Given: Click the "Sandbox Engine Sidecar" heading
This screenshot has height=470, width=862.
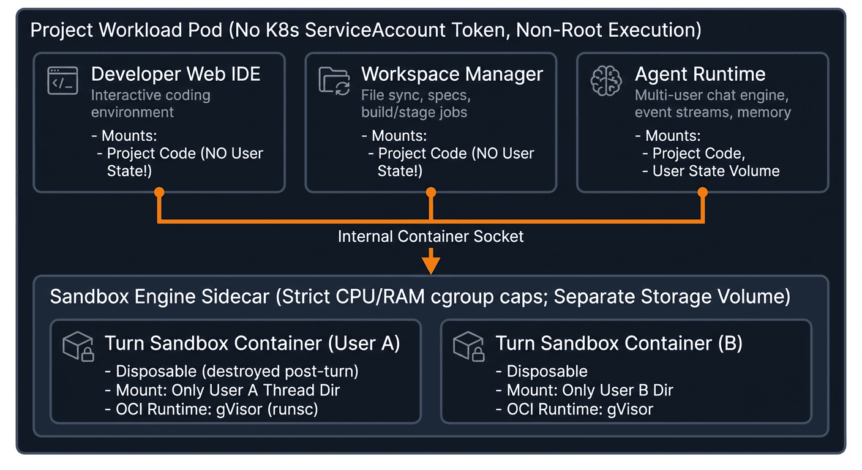Looking at the screenshot, I should pyautogui.click(x=159, y=297).
